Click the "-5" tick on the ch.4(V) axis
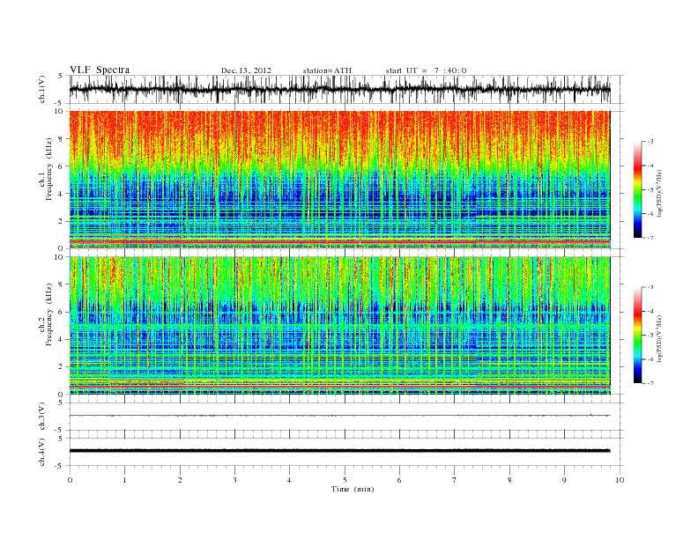The height and width of the screenshot is (539, 698). click(59, 466)
